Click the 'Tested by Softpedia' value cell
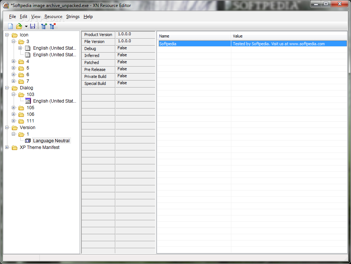 point(289,44)
